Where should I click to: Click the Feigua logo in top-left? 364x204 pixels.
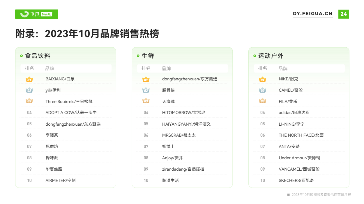pyautogui.click(x=30, y=14)
